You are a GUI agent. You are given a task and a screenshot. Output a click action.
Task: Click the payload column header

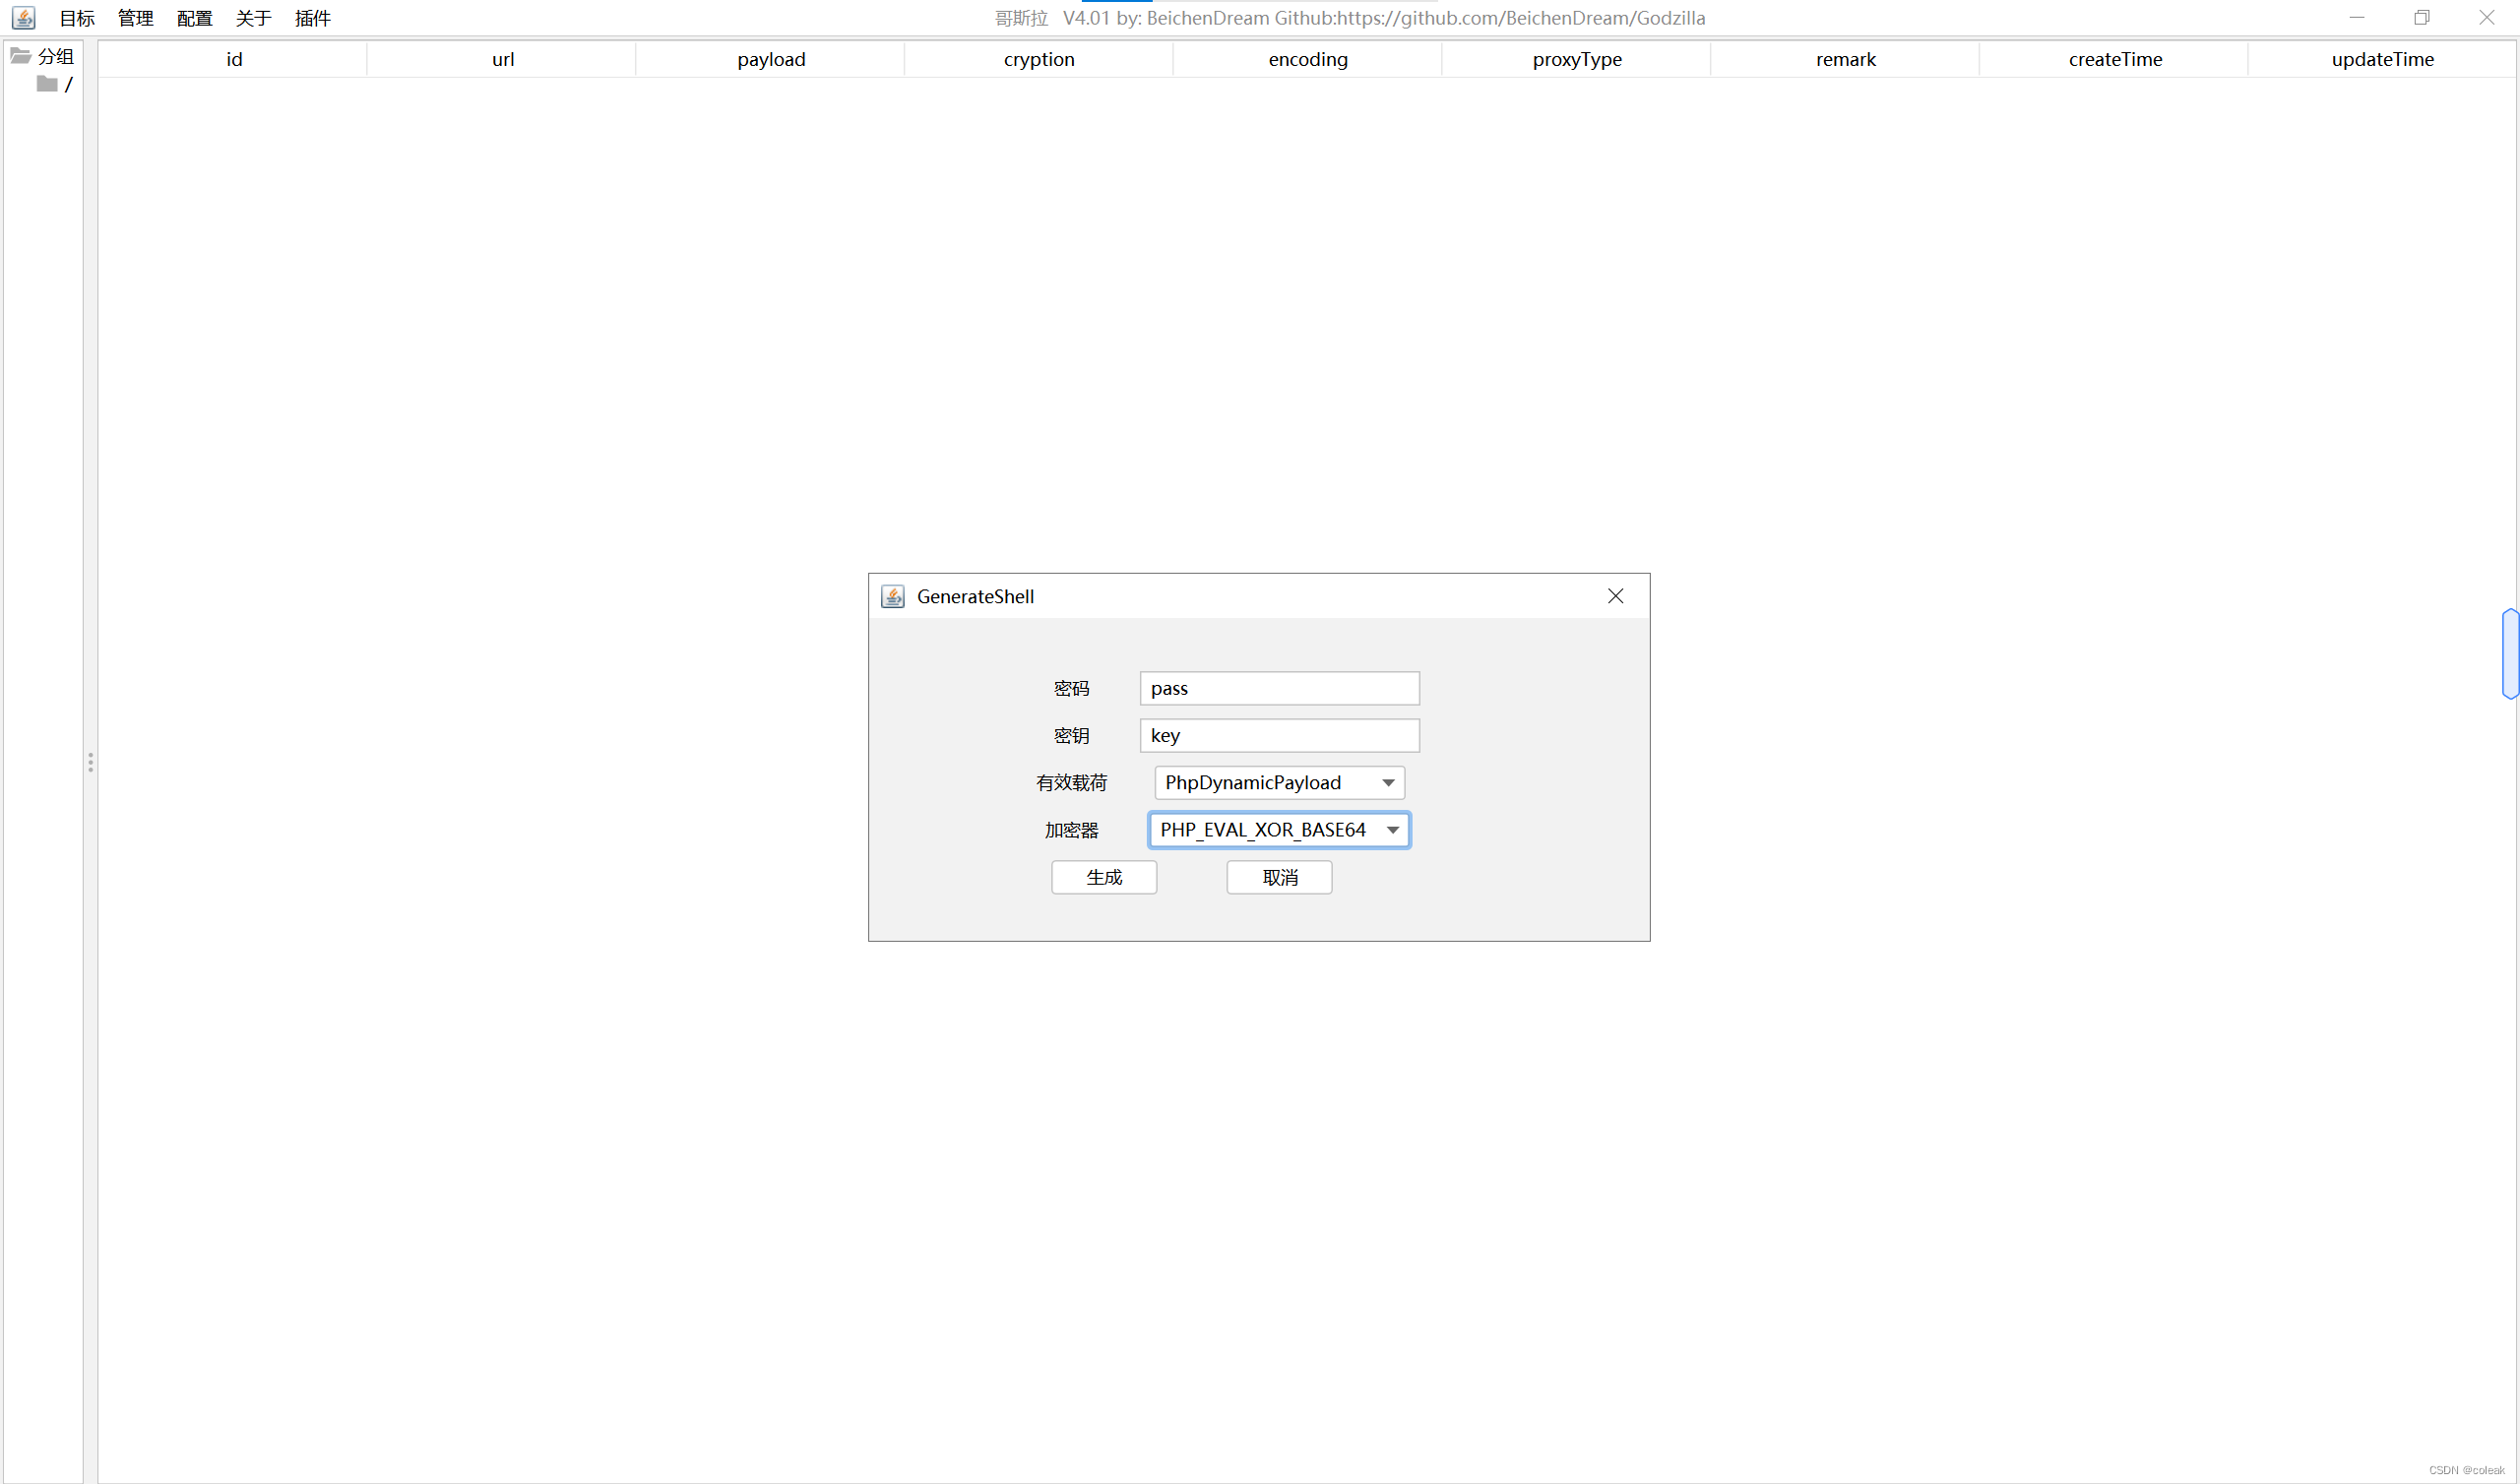click(x=771, y=59)
